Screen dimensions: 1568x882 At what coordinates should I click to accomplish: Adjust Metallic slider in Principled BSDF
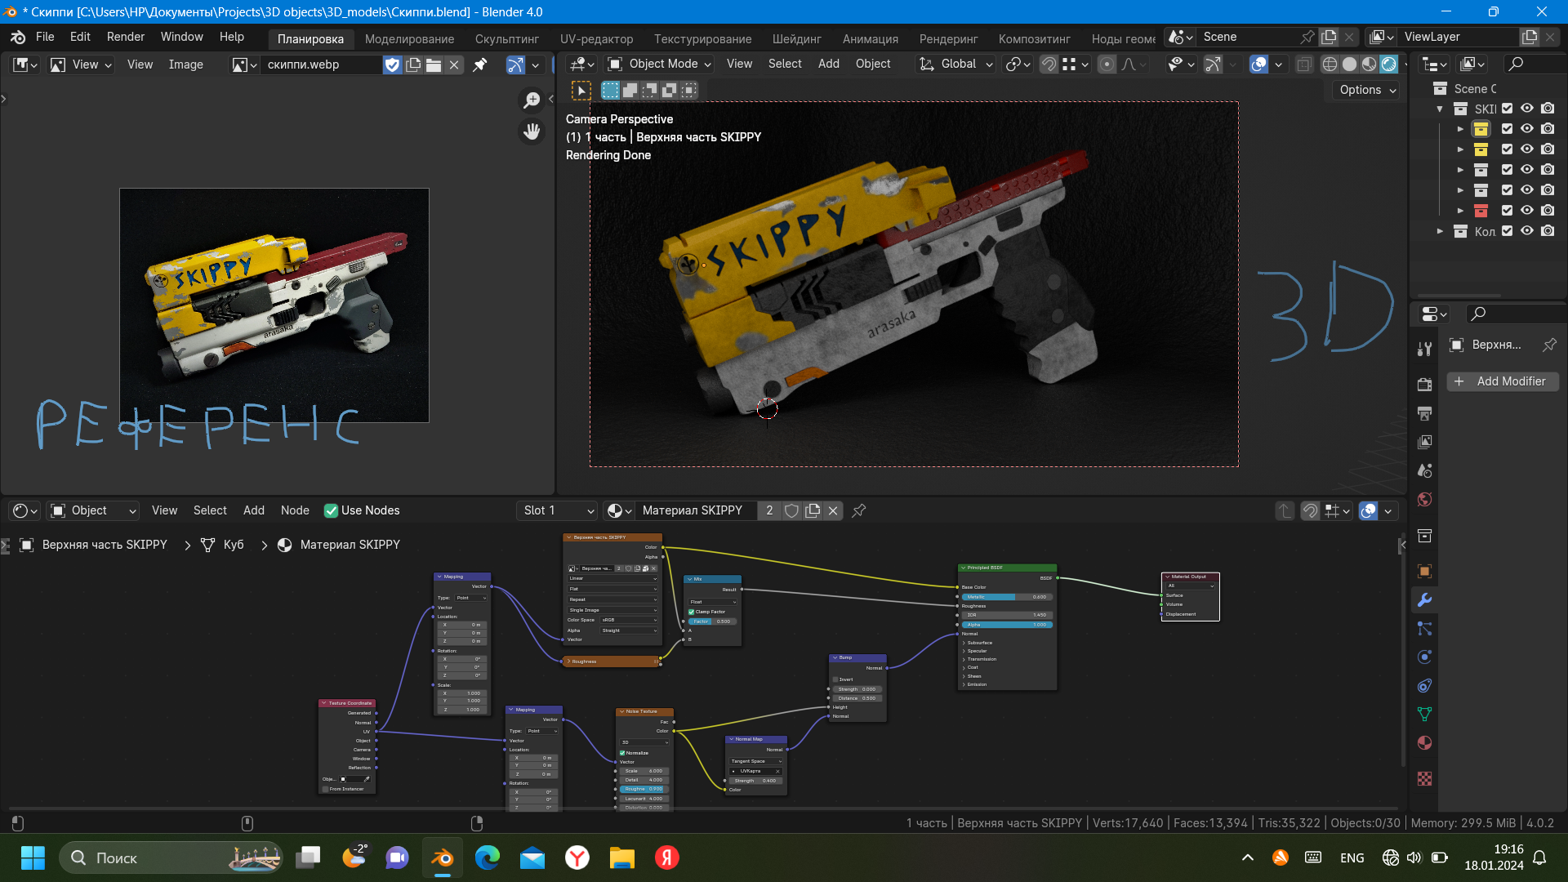pos(1006,597)
